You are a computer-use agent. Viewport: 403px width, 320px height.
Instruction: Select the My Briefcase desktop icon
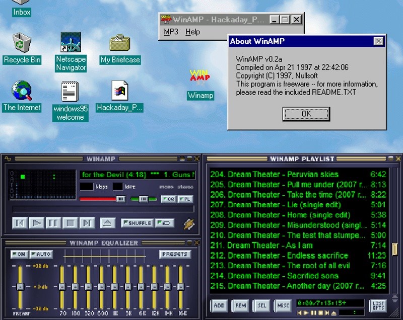tap(120, 43)
